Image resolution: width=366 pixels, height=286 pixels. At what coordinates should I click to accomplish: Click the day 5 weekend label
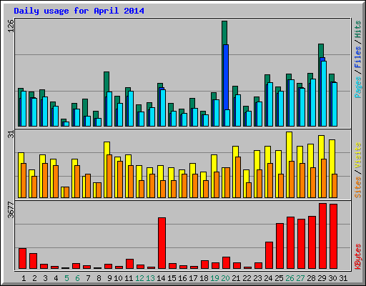coord(66,278)
